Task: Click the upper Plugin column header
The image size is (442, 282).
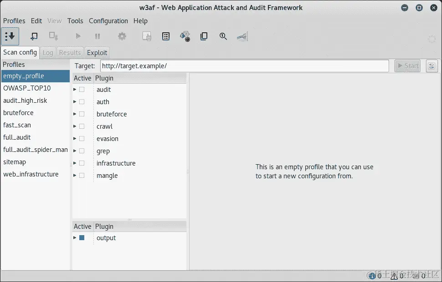Action: tap(140, 78)
